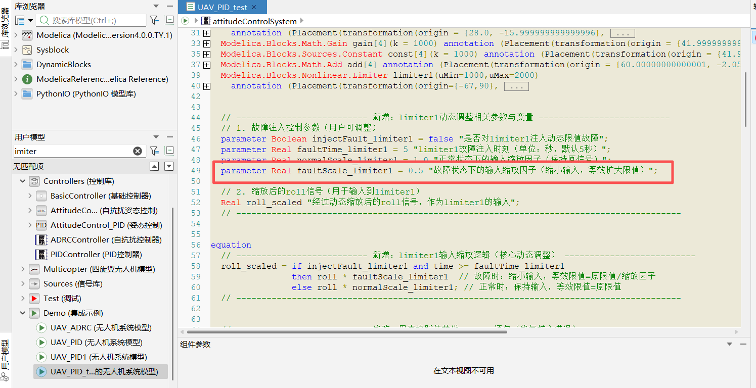Screen dimensions: 756x388
Task: Click the red Test package icon
Action: click(34, 299)
